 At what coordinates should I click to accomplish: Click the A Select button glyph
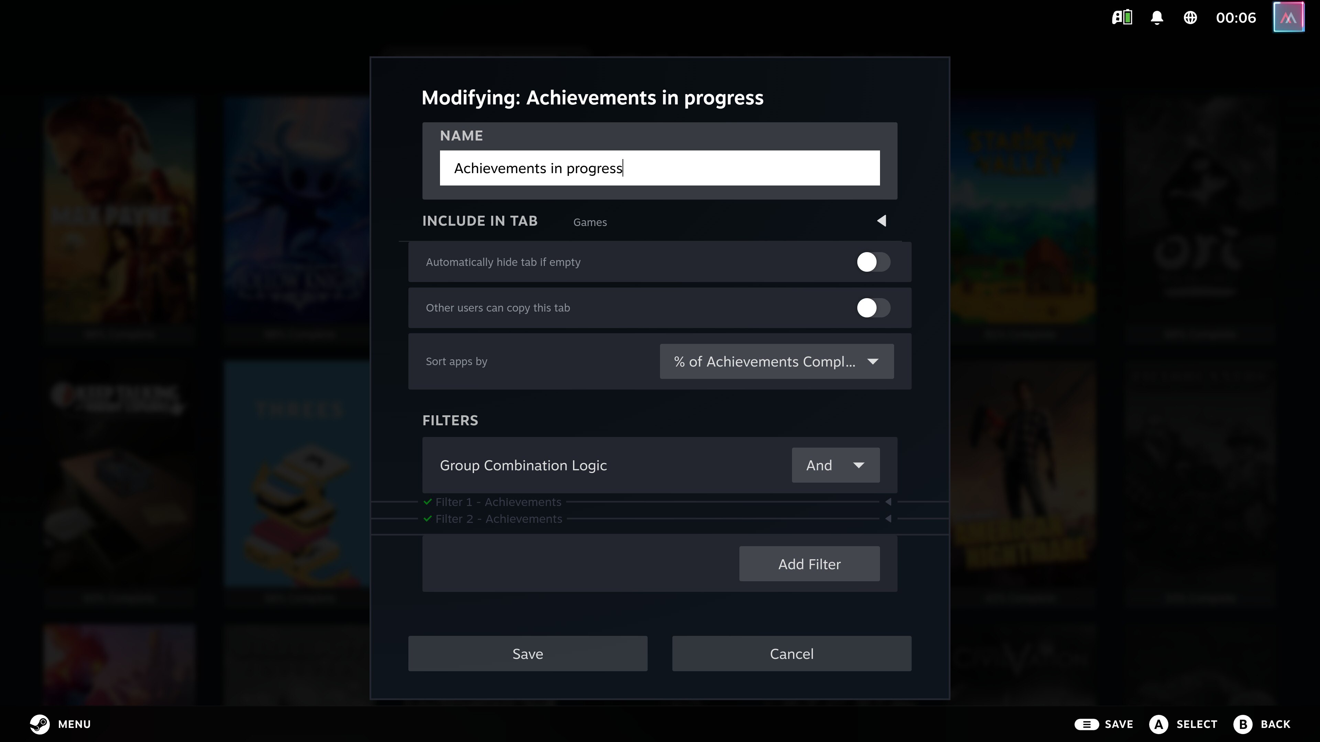[x=1158, y=724]
